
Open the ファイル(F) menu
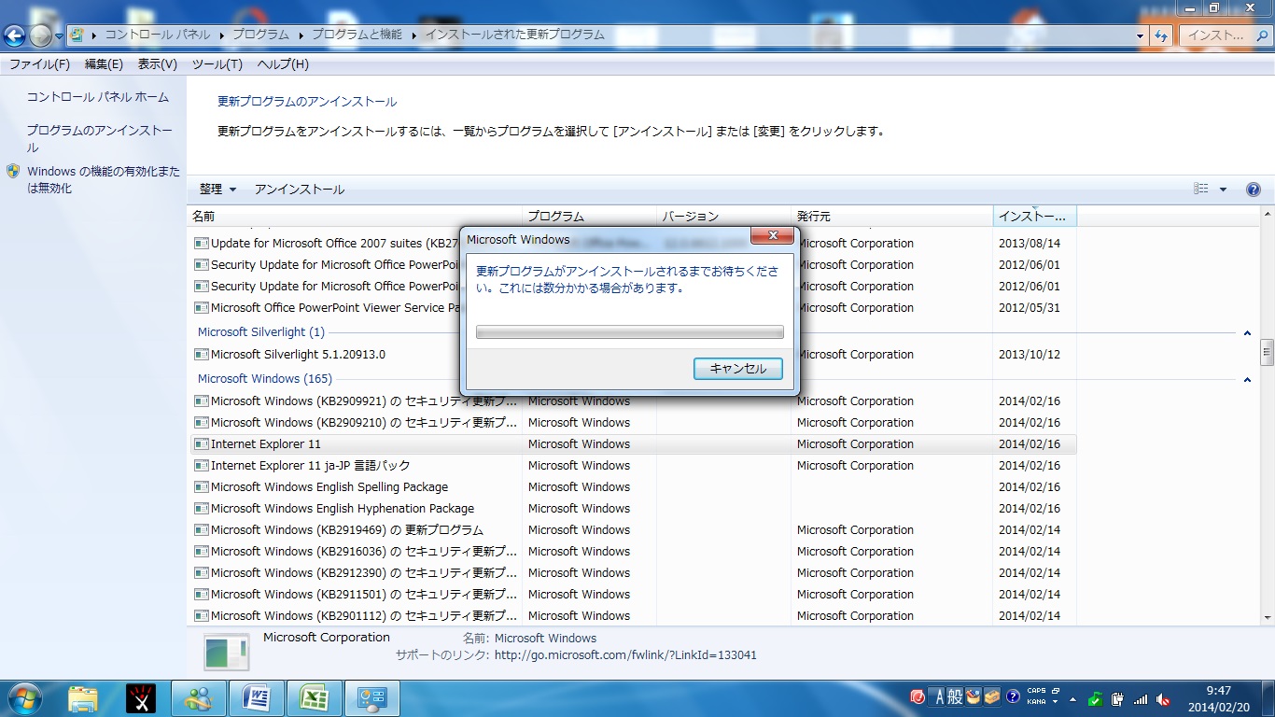[39, 64]
